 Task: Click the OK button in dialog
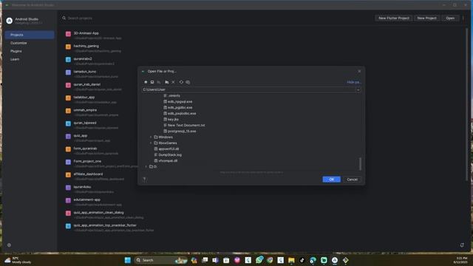[x=331, y=180]
